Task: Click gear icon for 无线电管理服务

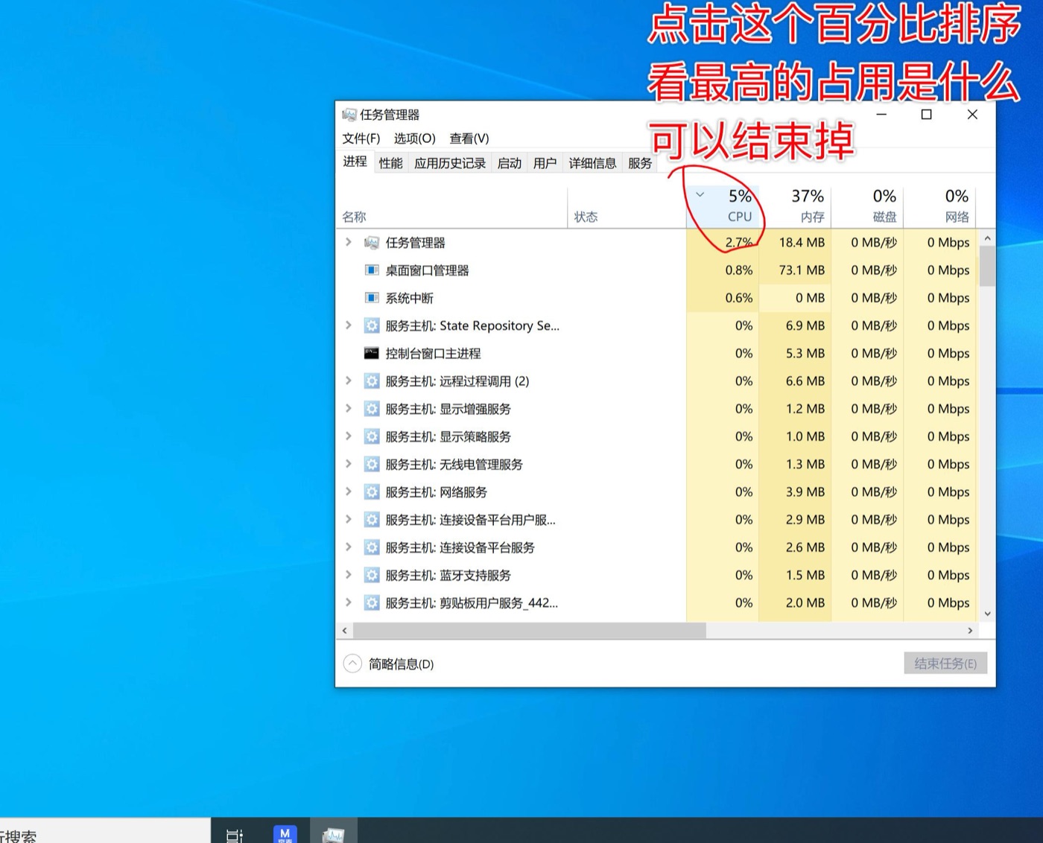Action: (x=372, y=464)
